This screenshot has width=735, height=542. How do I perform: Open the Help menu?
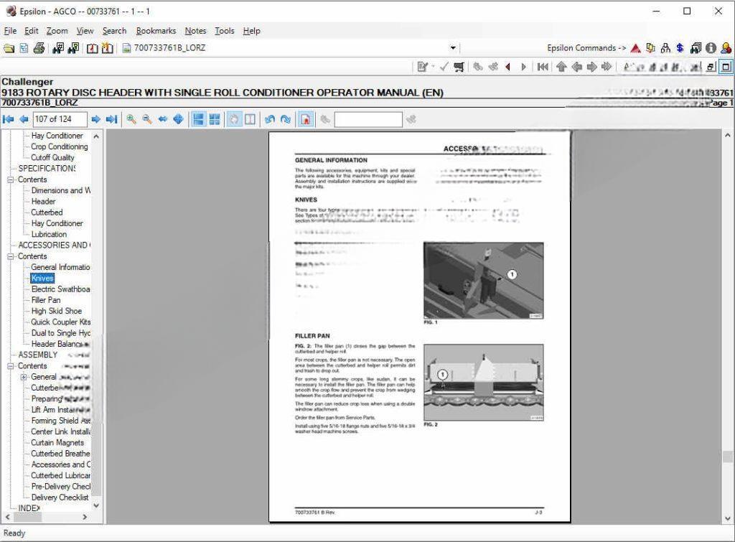click(x=251, y=31)
